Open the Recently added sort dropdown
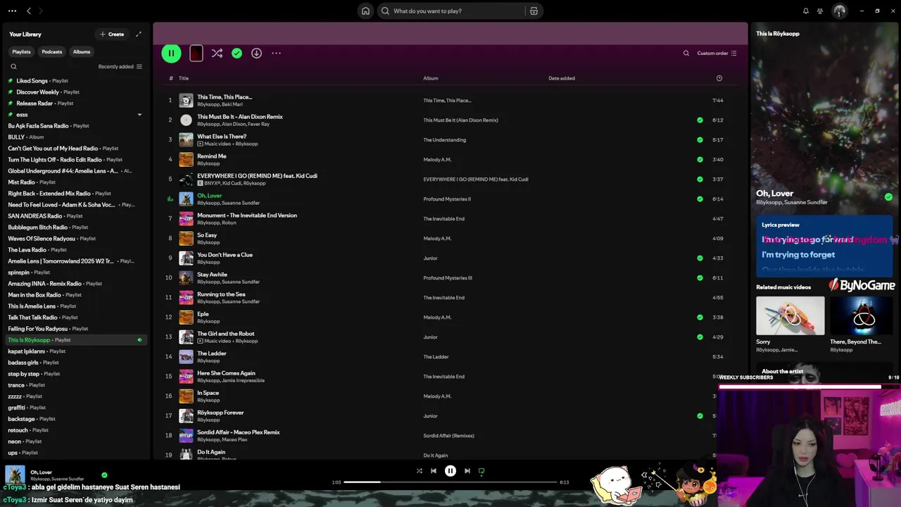 [120, 67]
